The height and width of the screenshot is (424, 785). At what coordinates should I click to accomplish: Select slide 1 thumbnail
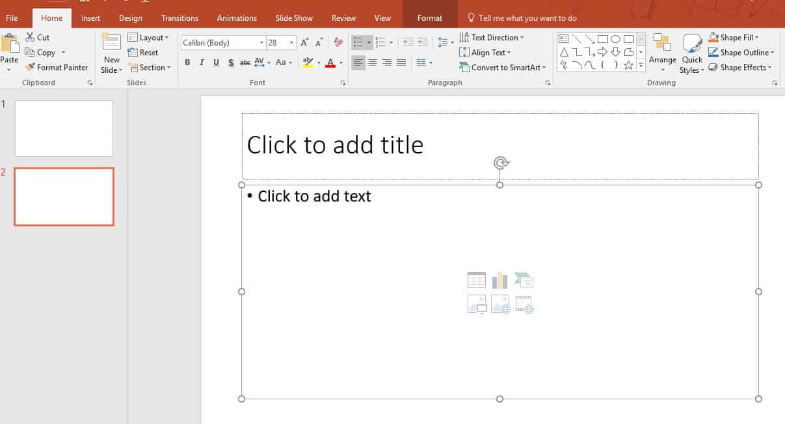64,128
